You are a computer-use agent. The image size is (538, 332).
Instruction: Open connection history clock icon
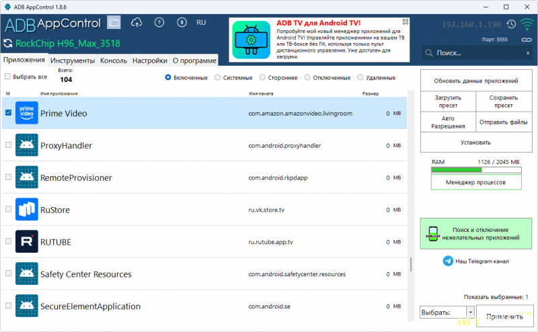coord(512,24)
